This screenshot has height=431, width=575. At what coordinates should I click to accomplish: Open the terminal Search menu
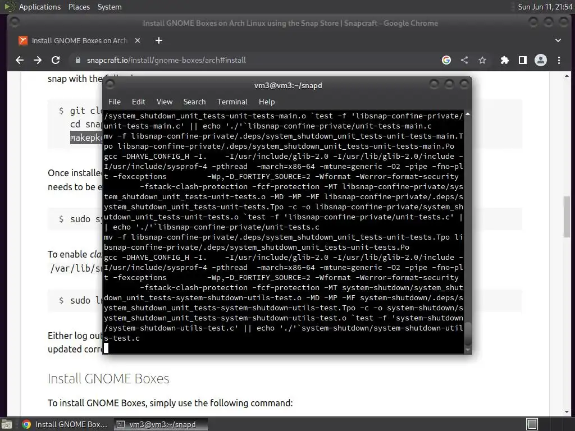194,102
